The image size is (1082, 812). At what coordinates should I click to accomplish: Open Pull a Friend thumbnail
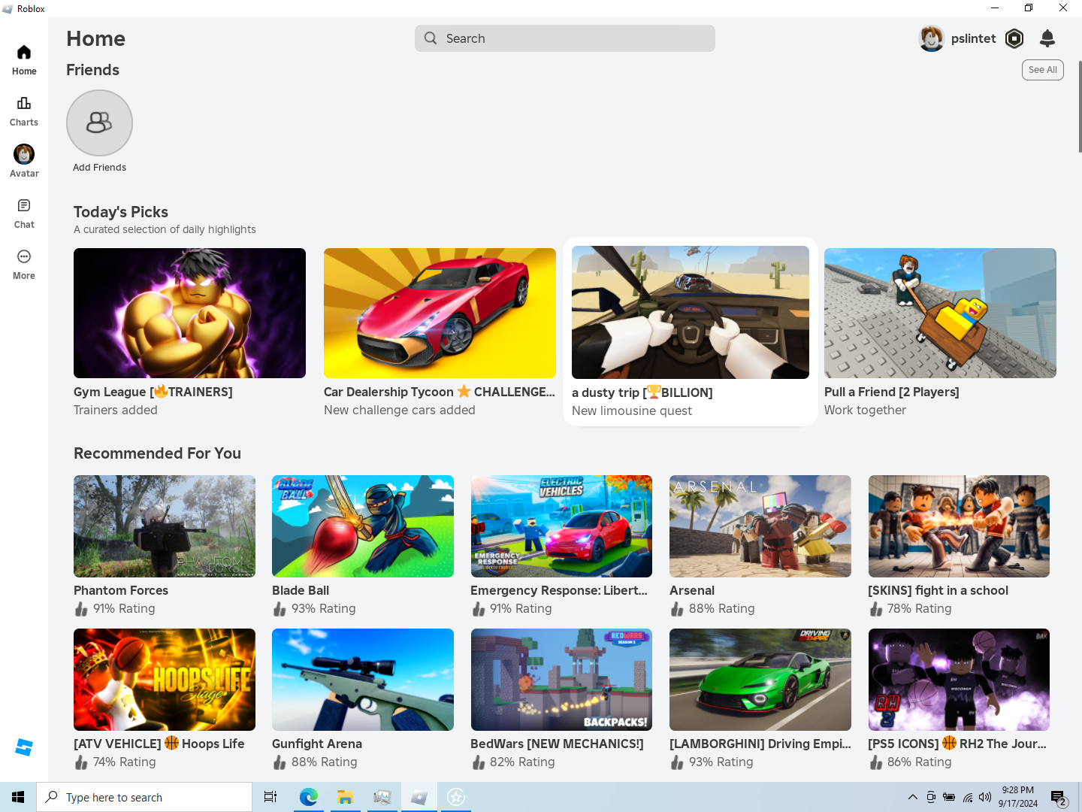click(x=940, y=313)
